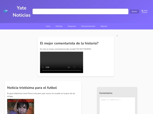Go to the Noticias section

click(x=59, y=26)
